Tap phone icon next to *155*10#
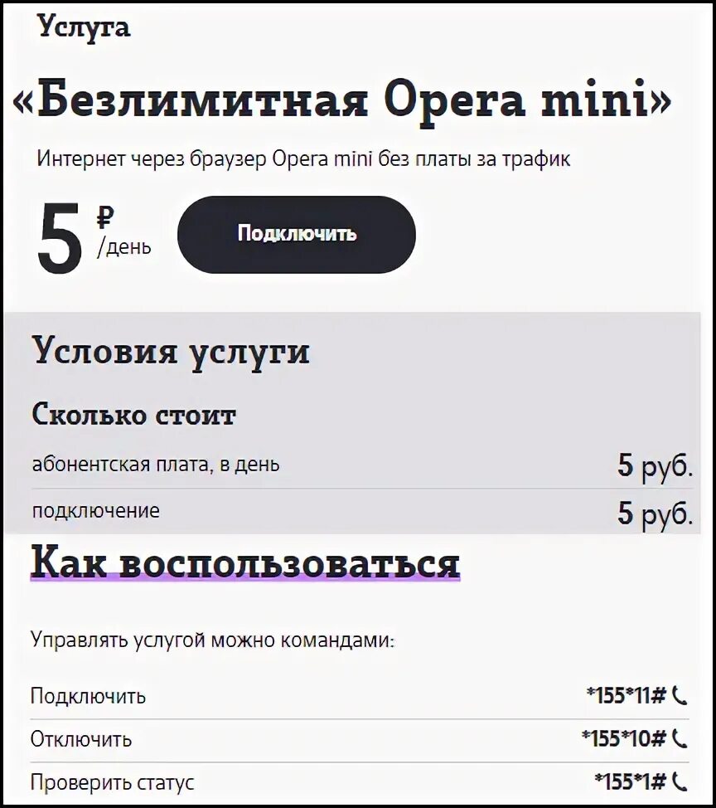This screenshot has width=716, height=808. click(x=680, y=739)
